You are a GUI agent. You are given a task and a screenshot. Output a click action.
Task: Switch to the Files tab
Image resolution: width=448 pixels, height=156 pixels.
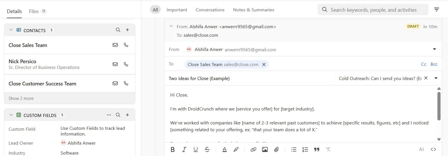click(34, 11)
